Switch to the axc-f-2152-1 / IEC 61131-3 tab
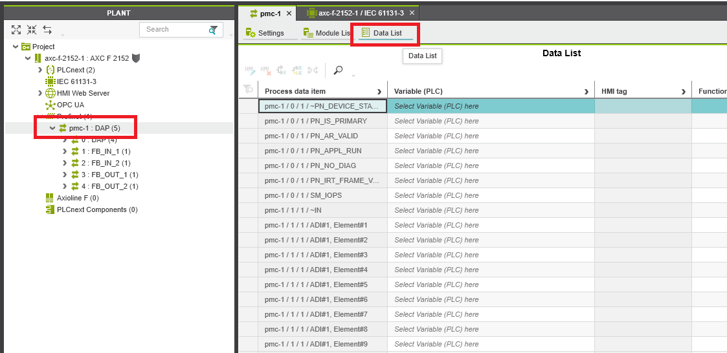Image resolution: width=727 pixels, height=353 pixels. tap(359, 13)
